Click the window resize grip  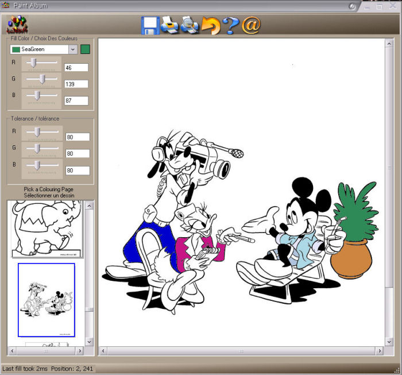coord(398,370)
